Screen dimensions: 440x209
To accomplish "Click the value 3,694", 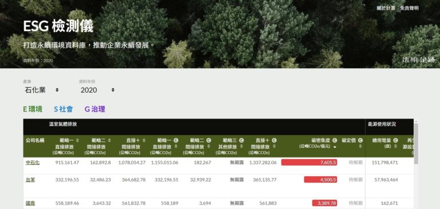I will (x=205, y=203).
